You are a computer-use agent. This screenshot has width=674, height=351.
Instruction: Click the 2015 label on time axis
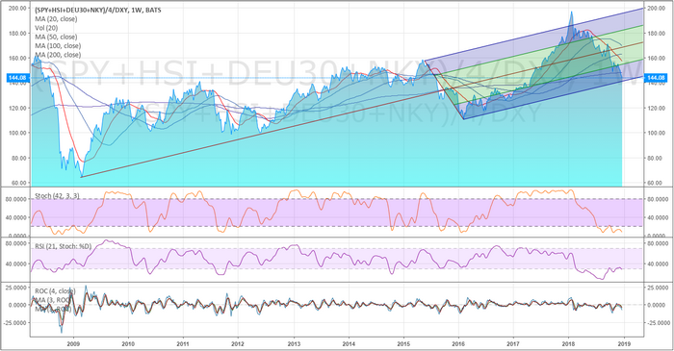[x=403, y=343]
